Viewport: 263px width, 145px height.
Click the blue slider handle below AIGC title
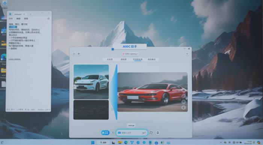click(113, 49)
